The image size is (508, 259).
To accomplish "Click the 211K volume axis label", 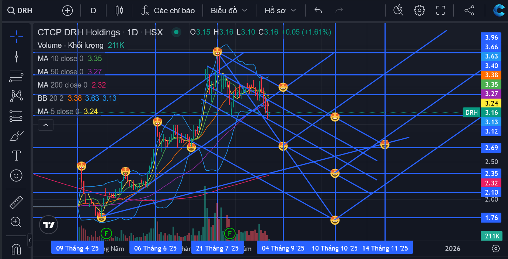I will (491, 236).
